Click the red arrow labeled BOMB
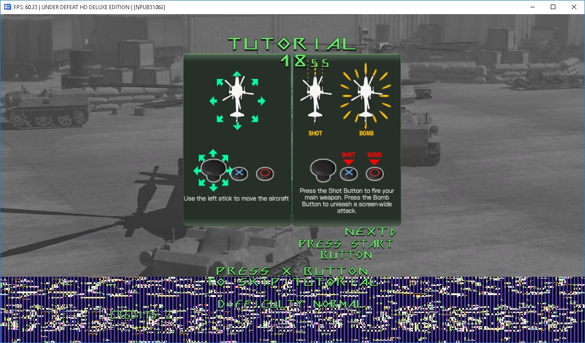 (x=374, y=159)
